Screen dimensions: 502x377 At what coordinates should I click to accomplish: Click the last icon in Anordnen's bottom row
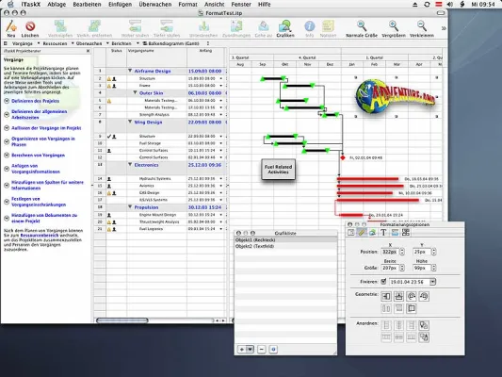[424, 337]
